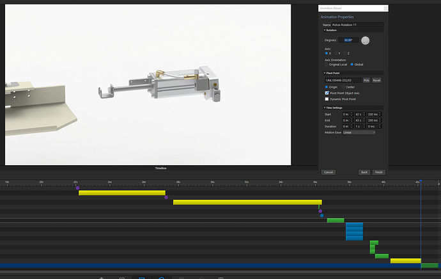Turn the rotation degrees dial
Screen dimensions: 441x279
[366, 40]
